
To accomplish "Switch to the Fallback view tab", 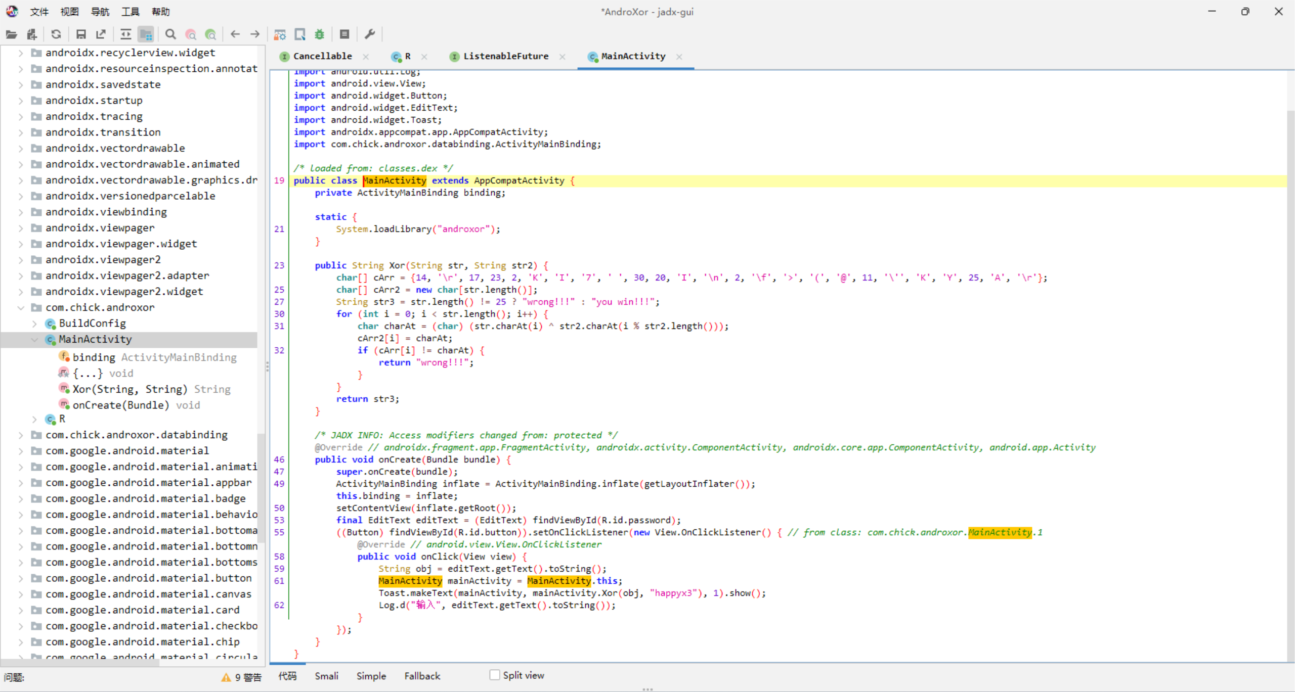I will pos(422,676).
